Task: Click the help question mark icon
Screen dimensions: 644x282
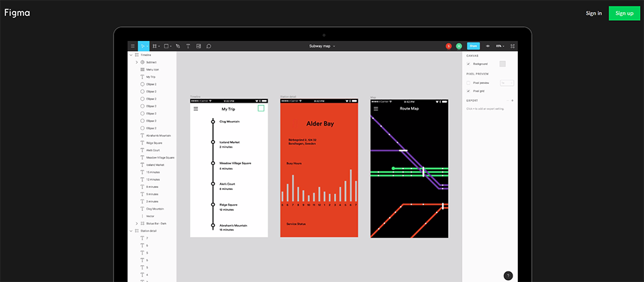Action: tap(508, 275)
